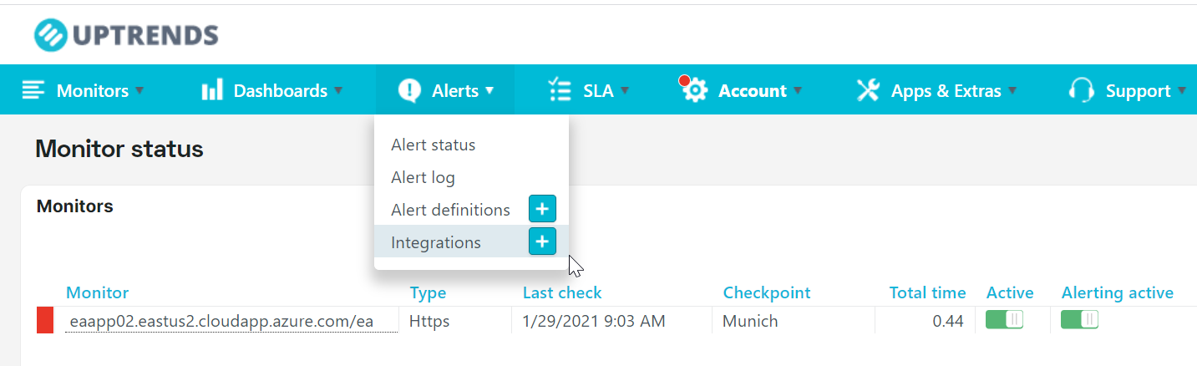The image size is (1197, 366).
Task: Click the Support headset icon
Action: (1082, 90)
